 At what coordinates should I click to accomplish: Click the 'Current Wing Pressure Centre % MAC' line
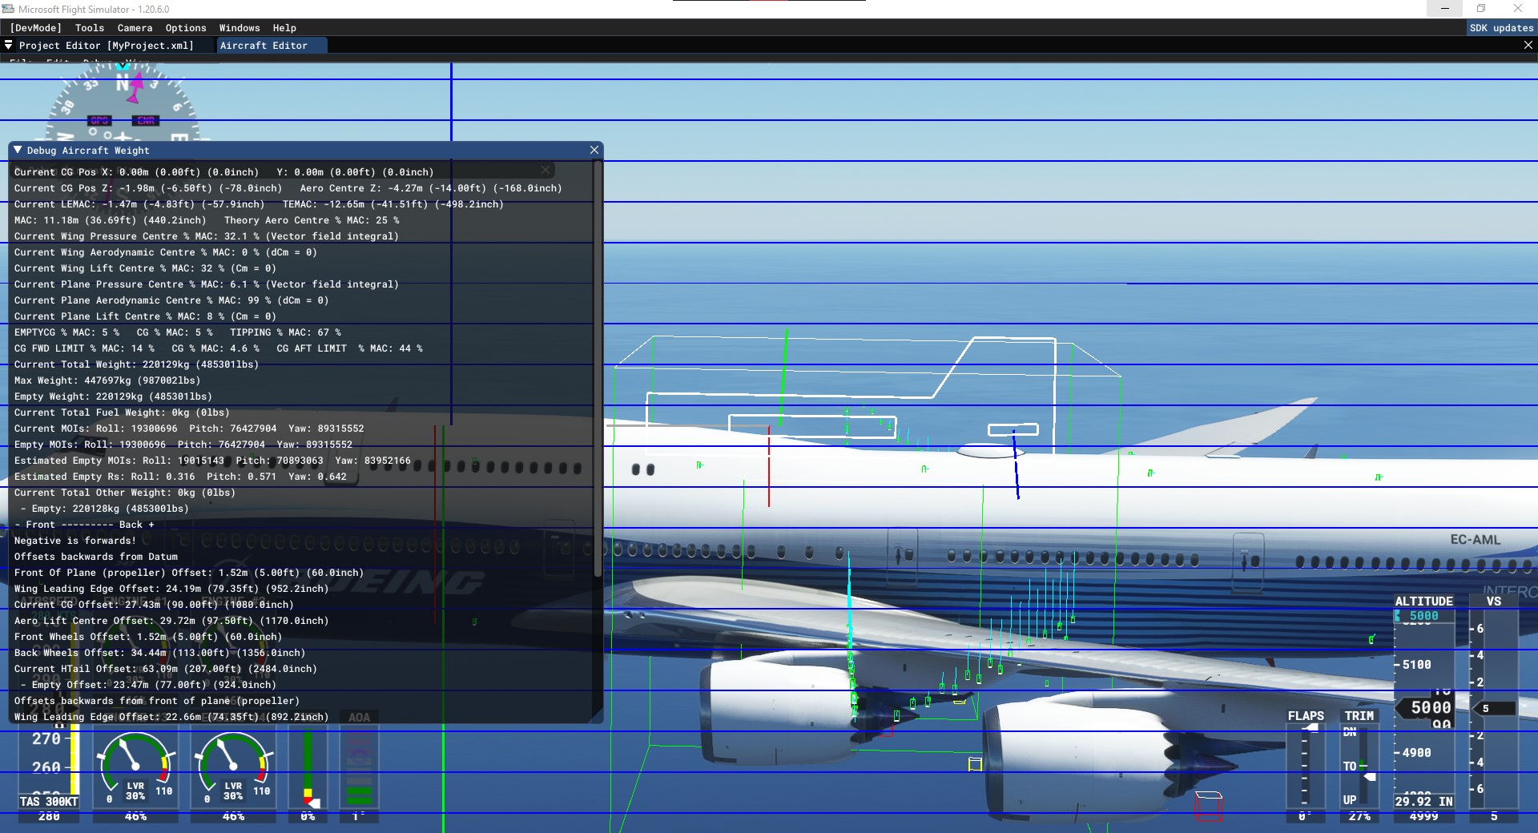coord(206,236)
